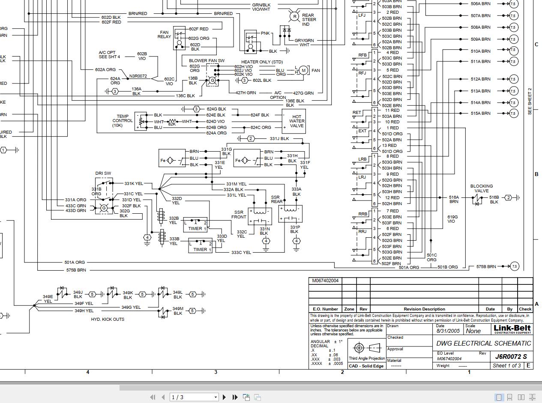Click the DWG ELECTRICAL SCHEMATIC title text
Screen dimensions: 542x403
click(483, 343)
